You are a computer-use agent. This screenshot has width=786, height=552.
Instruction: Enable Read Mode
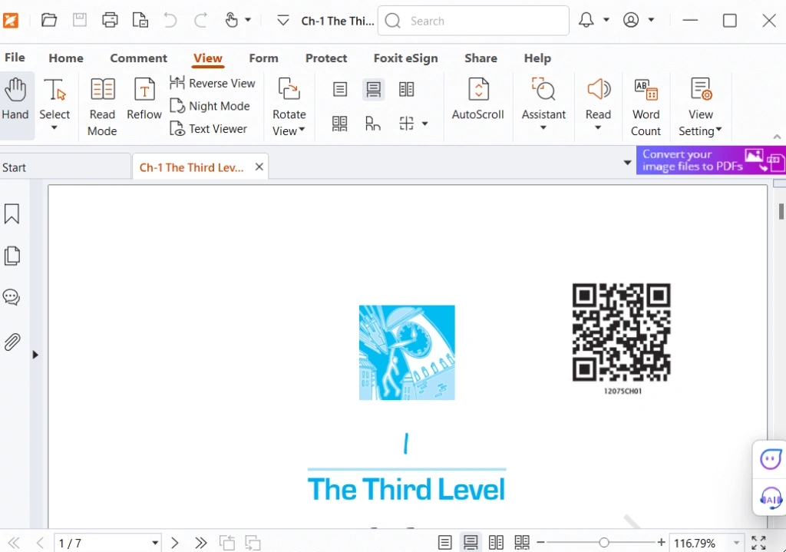click(102, 107)
